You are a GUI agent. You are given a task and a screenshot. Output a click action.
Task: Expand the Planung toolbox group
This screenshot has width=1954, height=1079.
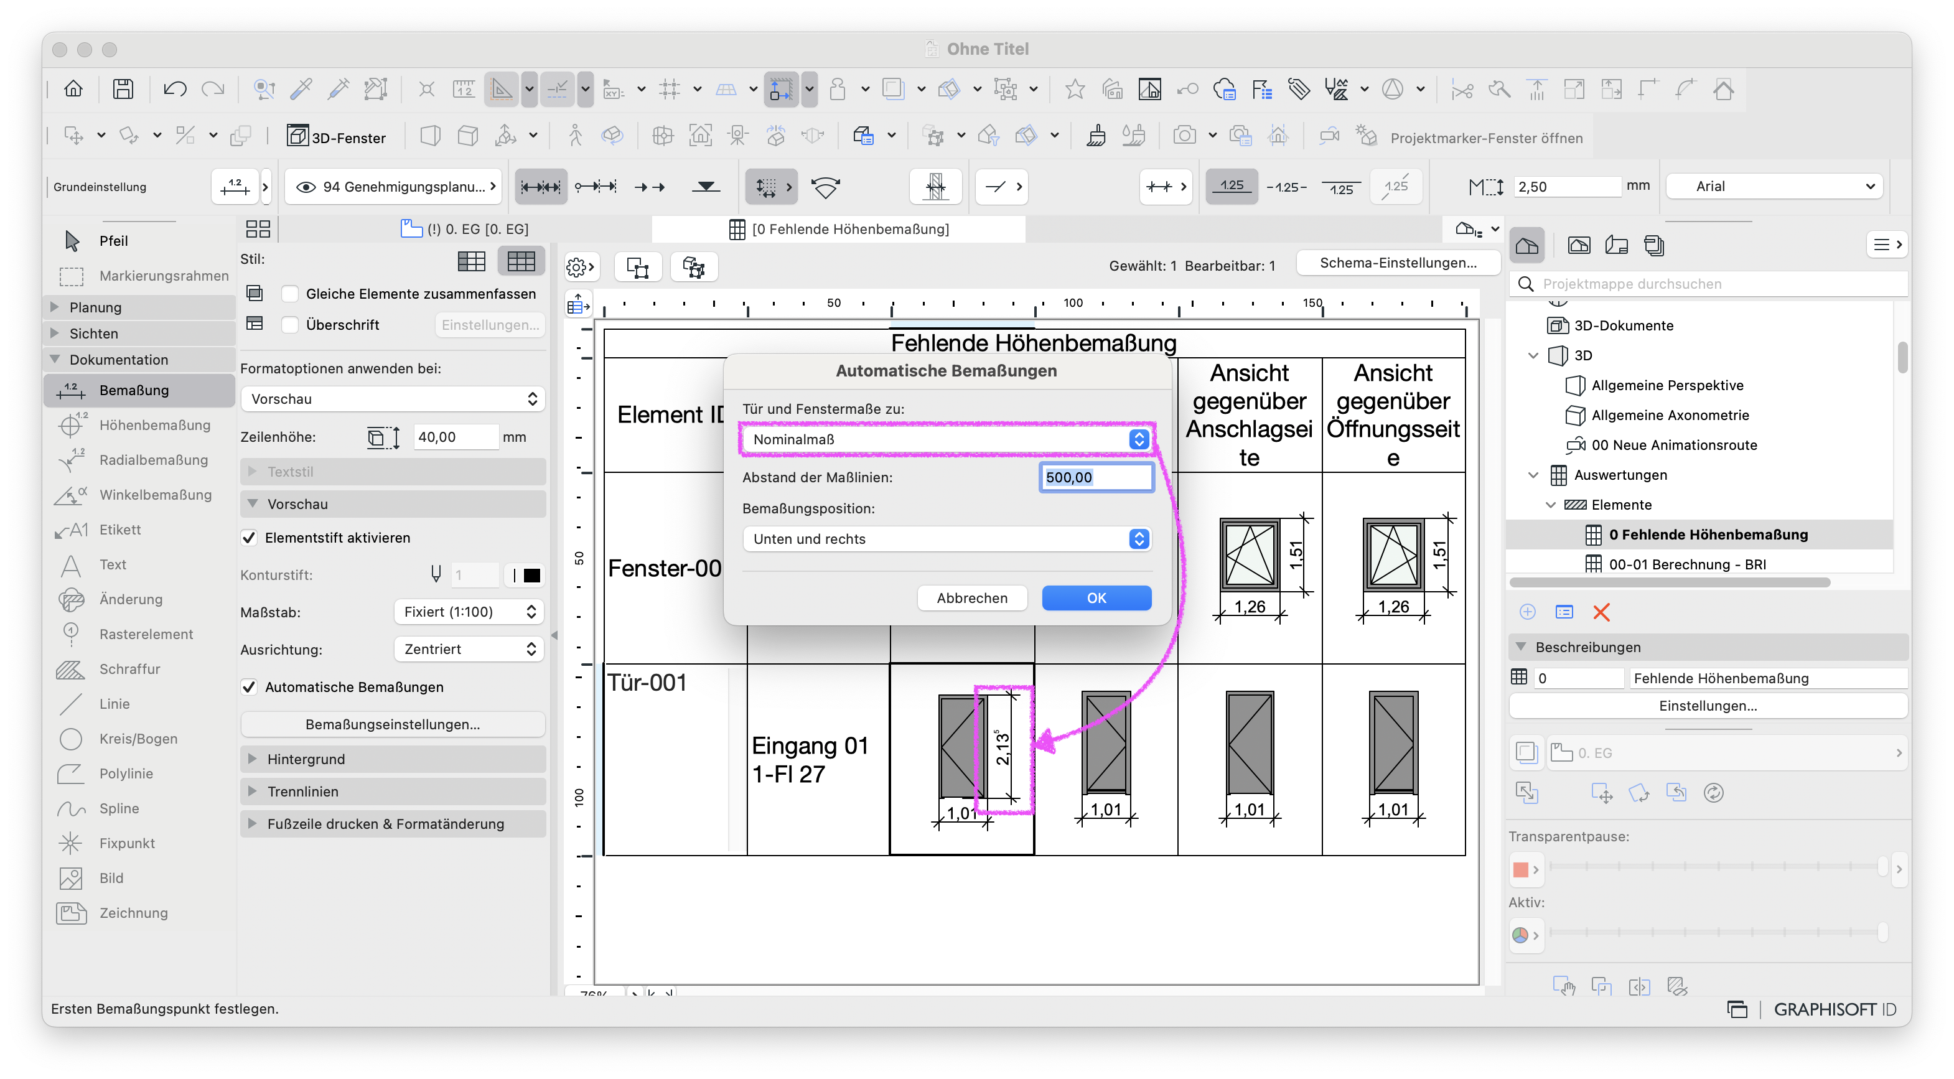139,307
